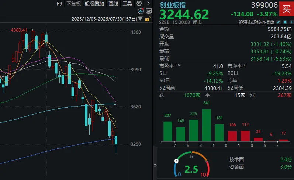The height and width of the screenshot is (180, 294).
Task: Click the 最低 value 3158.14
Action: pyautogui.click(x=260, y=59)
